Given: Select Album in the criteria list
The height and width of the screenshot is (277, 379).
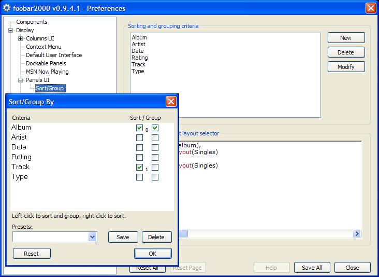Looking at the screenshot, I should coord(139,37).
